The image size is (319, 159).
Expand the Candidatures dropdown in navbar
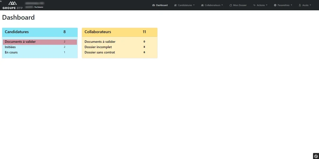point(184,5)
